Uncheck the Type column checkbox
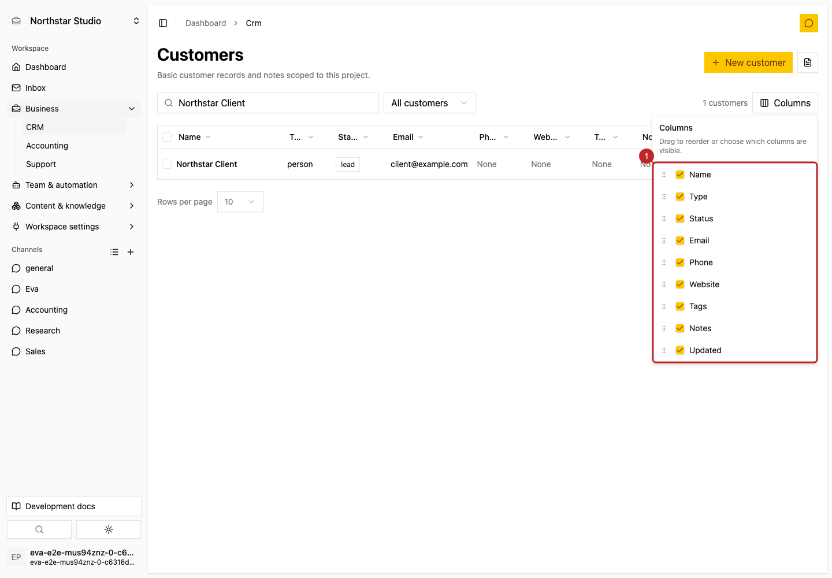Screen dimensions: 832x578 [x=680, y=197]
